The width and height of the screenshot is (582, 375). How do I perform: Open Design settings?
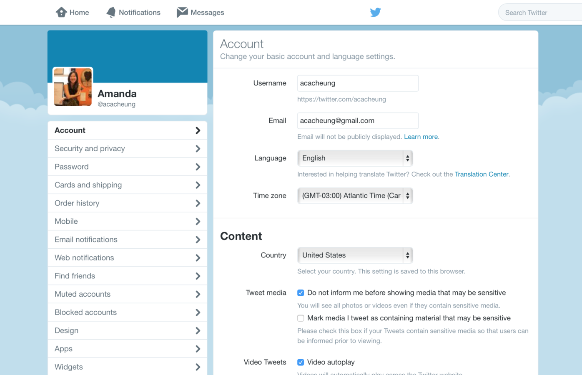128,330
